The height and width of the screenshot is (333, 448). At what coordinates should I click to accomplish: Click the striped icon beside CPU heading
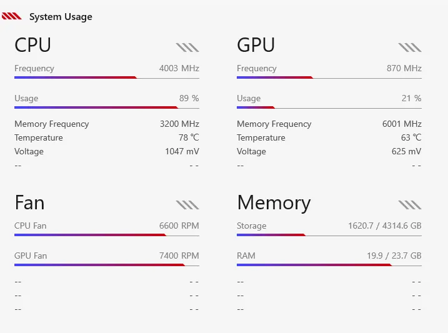(x=187, y=47)
